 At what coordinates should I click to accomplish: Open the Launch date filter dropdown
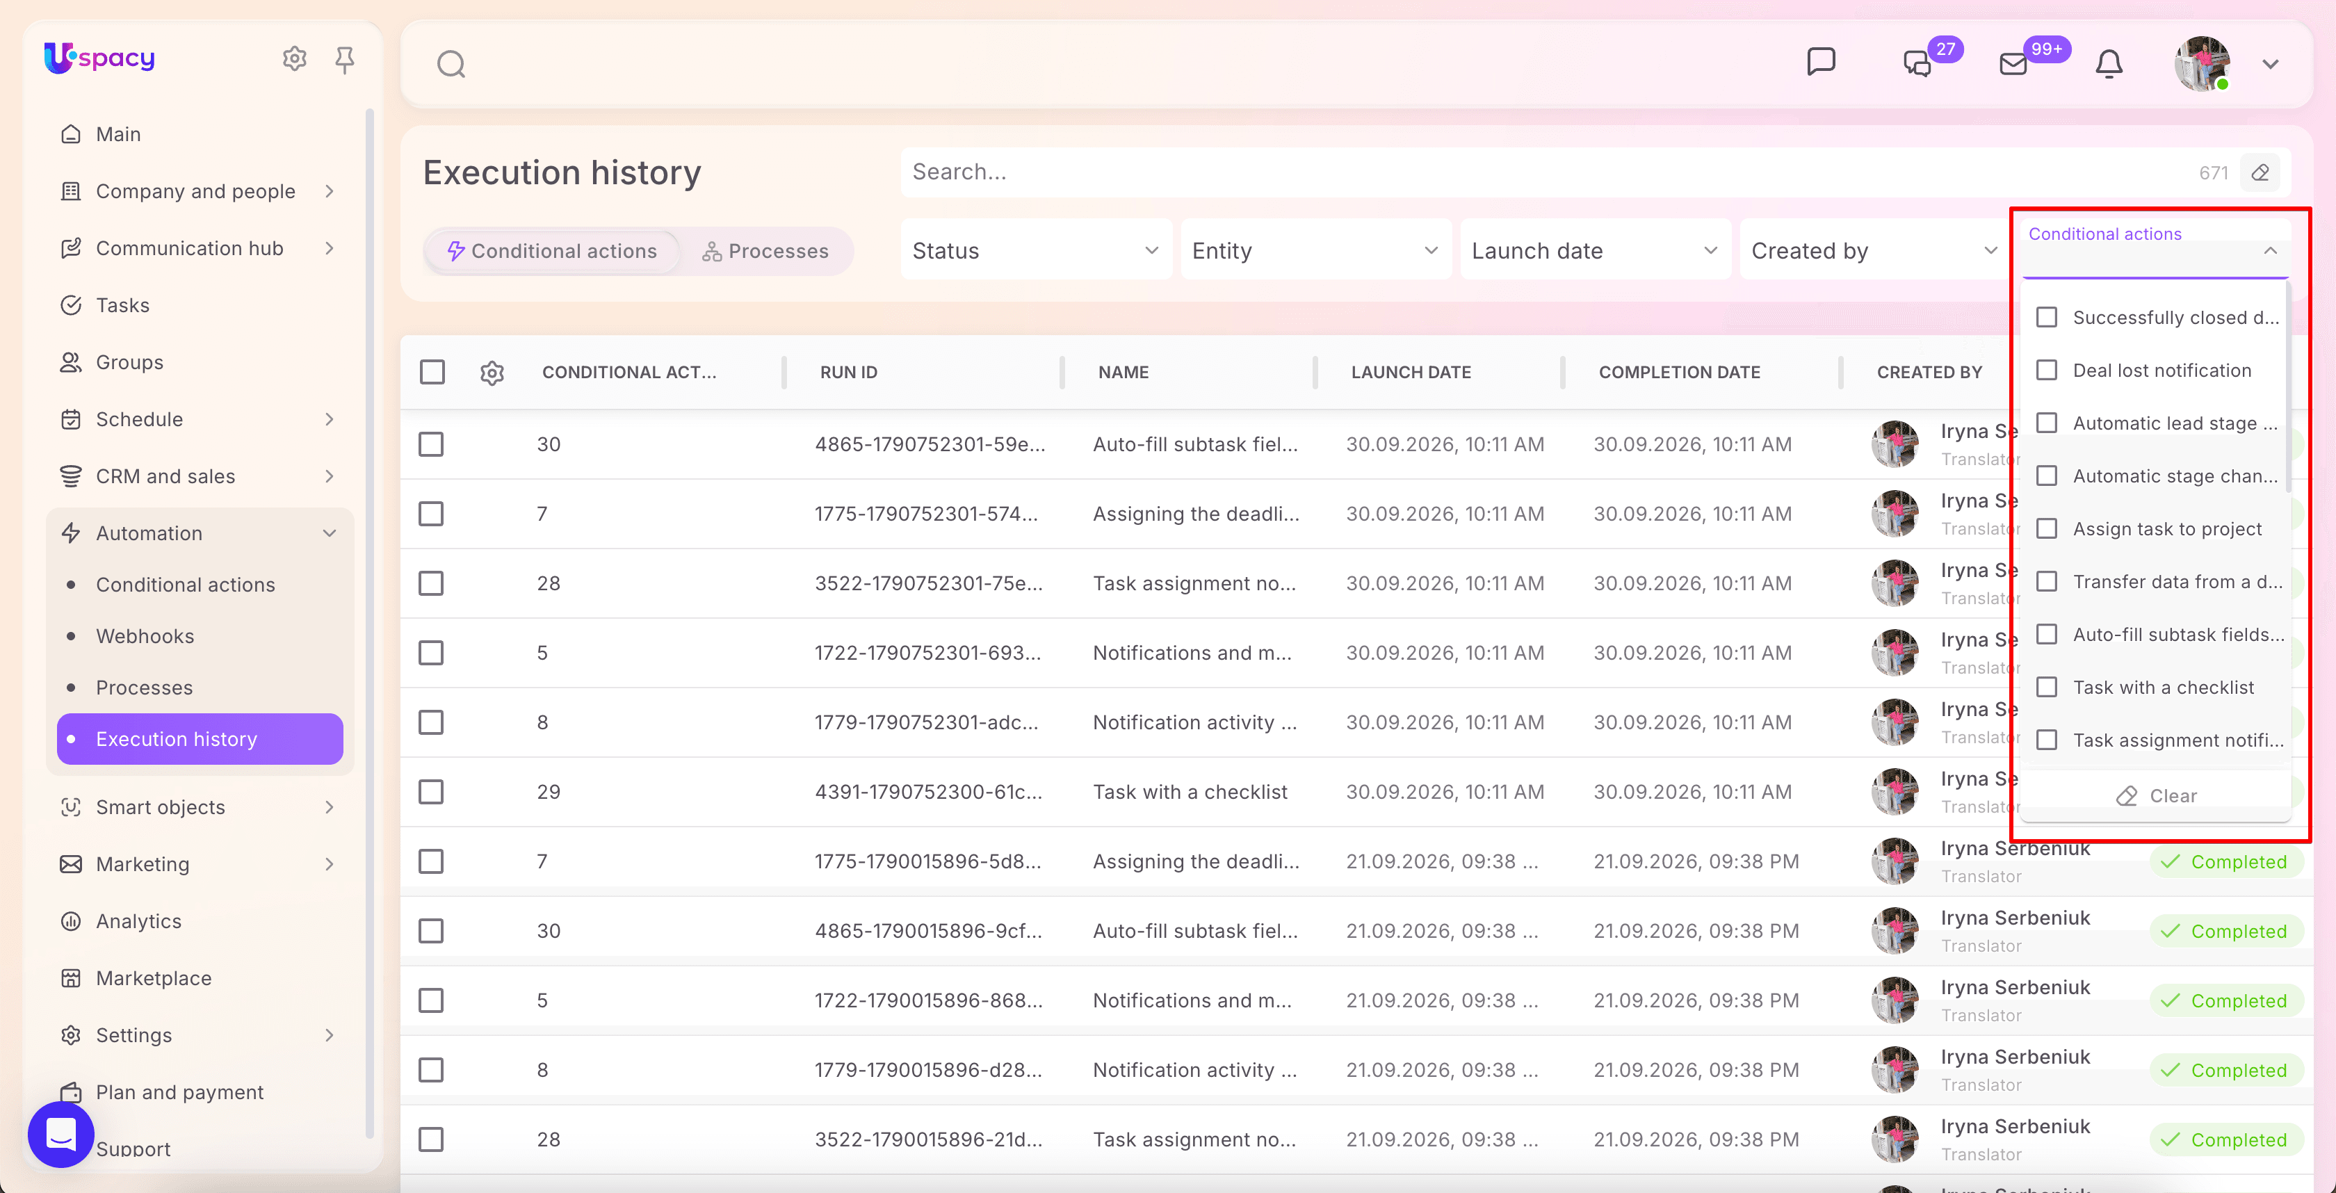1595,250
